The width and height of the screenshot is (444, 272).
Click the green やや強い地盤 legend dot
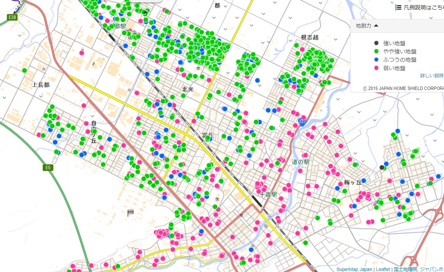(376, 51)
